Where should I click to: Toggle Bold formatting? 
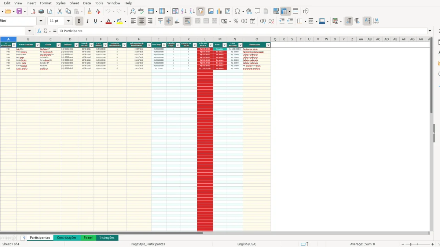click(79, 21)
